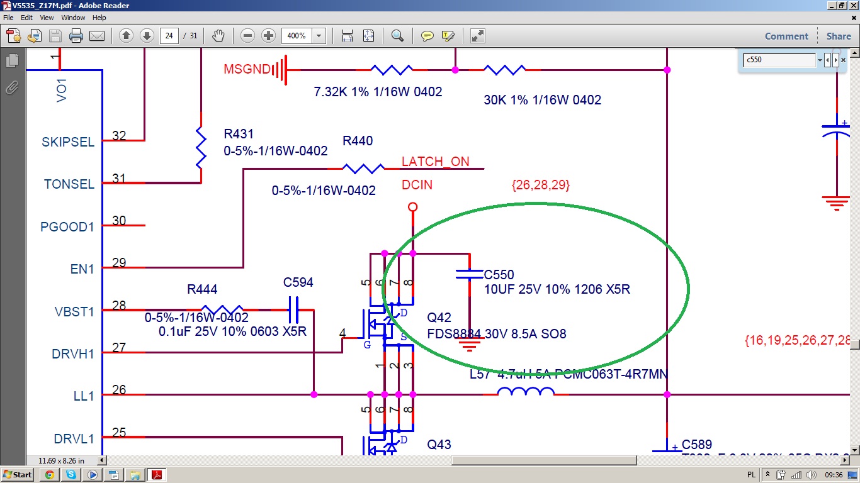The height and width of the screenshot is (483, 860).
Task: Click the Create PDF online icon
Action: (14, 36)
